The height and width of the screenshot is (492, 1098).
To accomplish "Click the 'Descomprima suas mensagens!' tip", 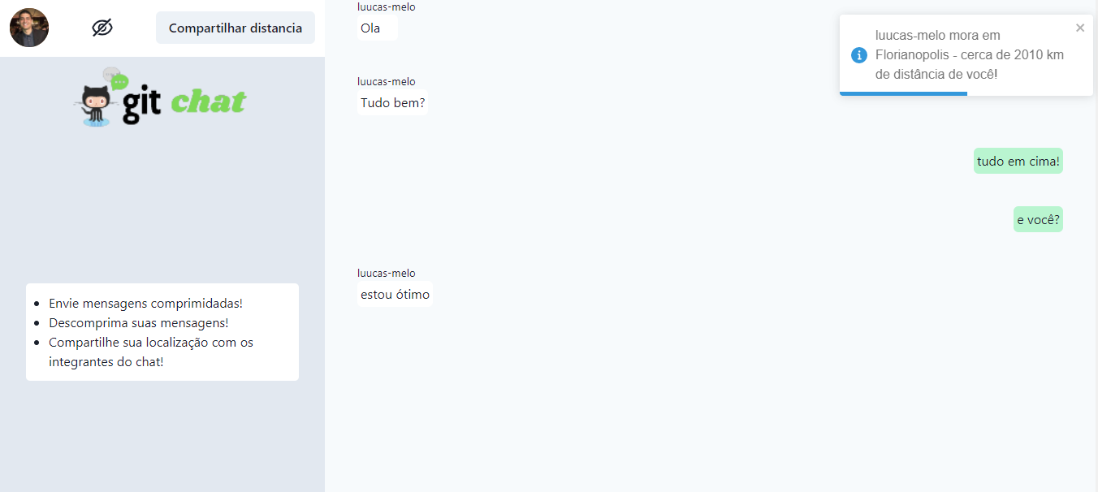I will (139, 322).
